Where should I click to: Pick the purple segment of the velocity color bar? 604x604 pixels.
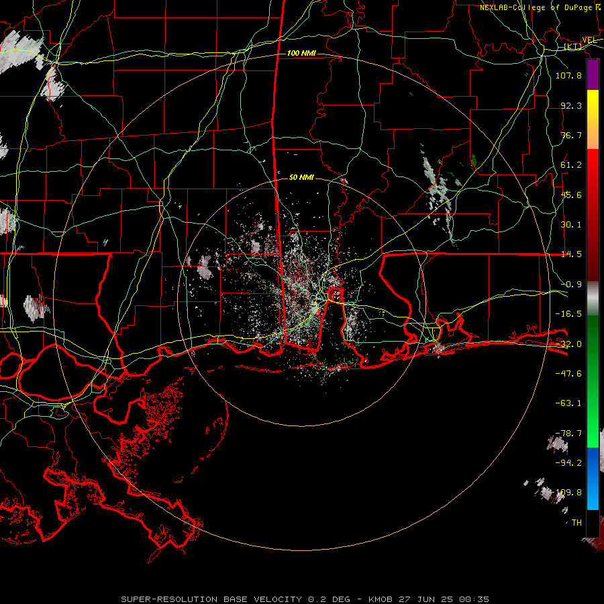(x=593, y=74)
